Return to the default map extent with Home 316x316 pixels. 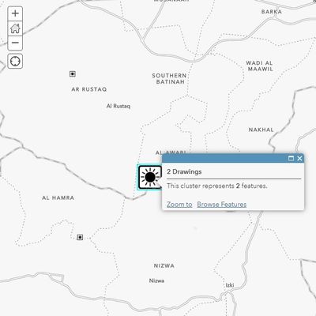pyautogui.click(x=15, y=28)
